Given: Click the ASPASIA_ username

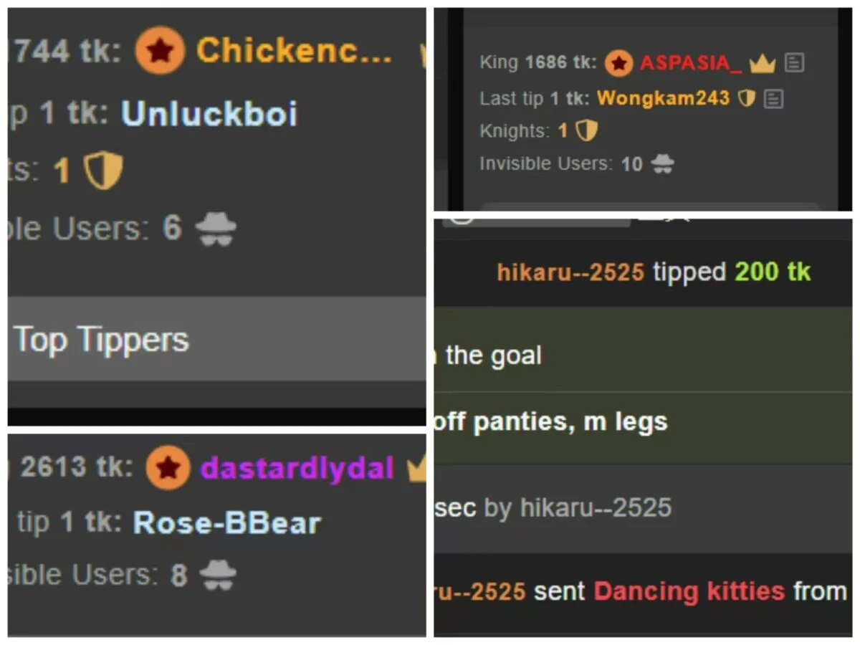Looking at the screenshot, I should point(691,63).
